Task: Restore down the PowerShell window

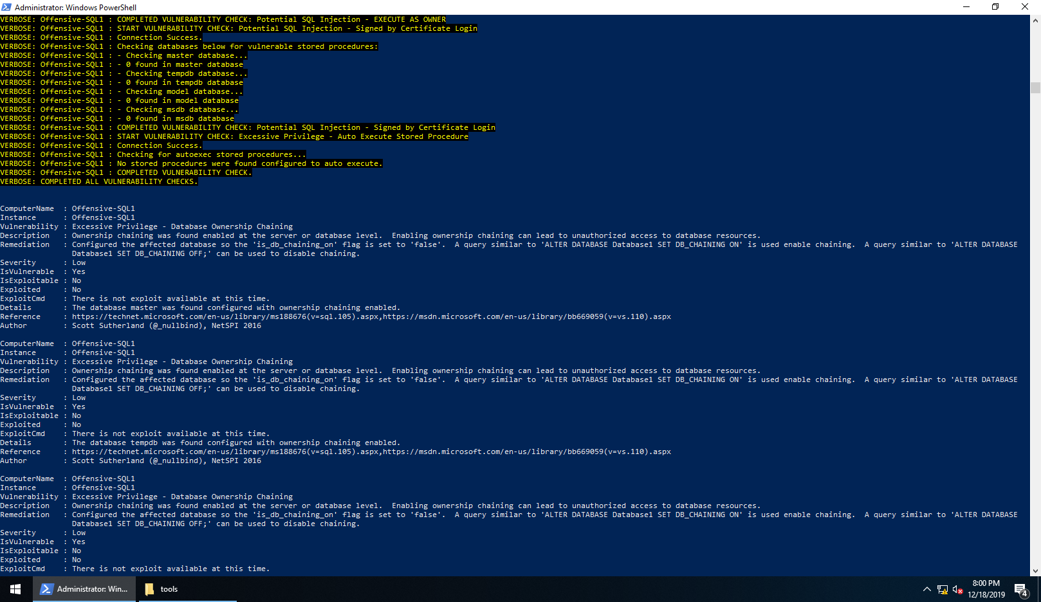Action: tap(995, 7)
